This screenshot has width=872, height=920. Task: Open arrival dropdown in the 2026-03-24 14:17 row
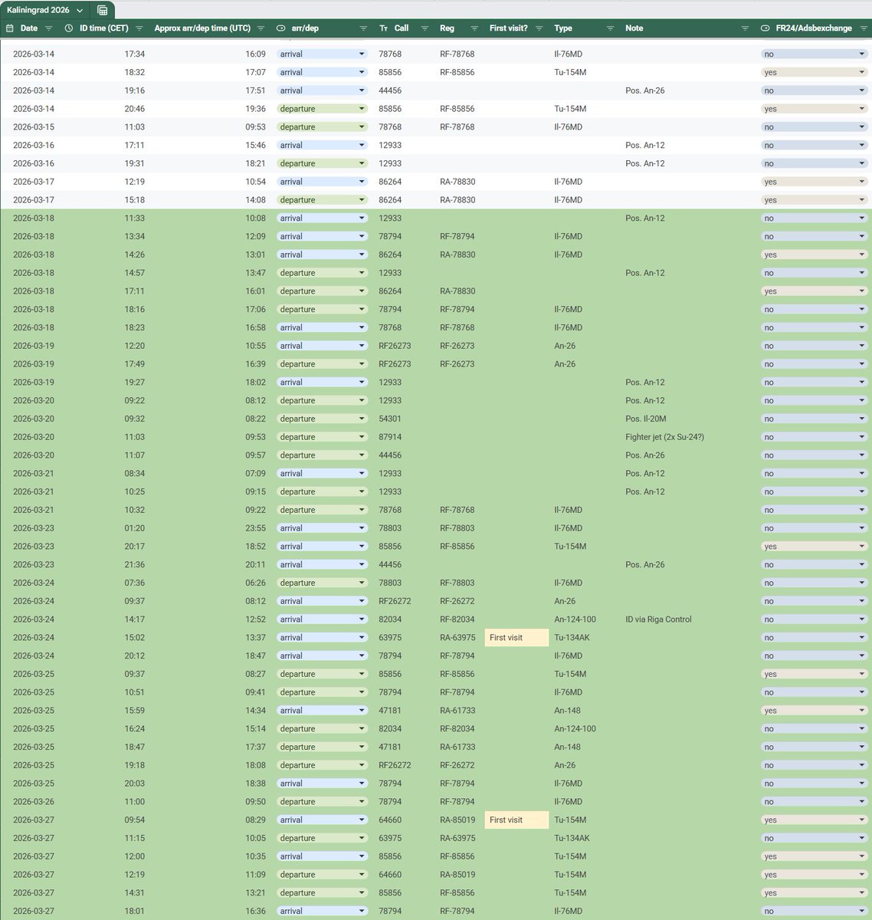(x=321, y=619)
